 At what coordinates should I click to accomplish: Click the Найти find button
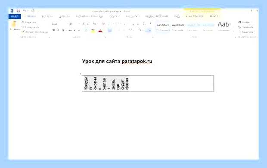244,22
